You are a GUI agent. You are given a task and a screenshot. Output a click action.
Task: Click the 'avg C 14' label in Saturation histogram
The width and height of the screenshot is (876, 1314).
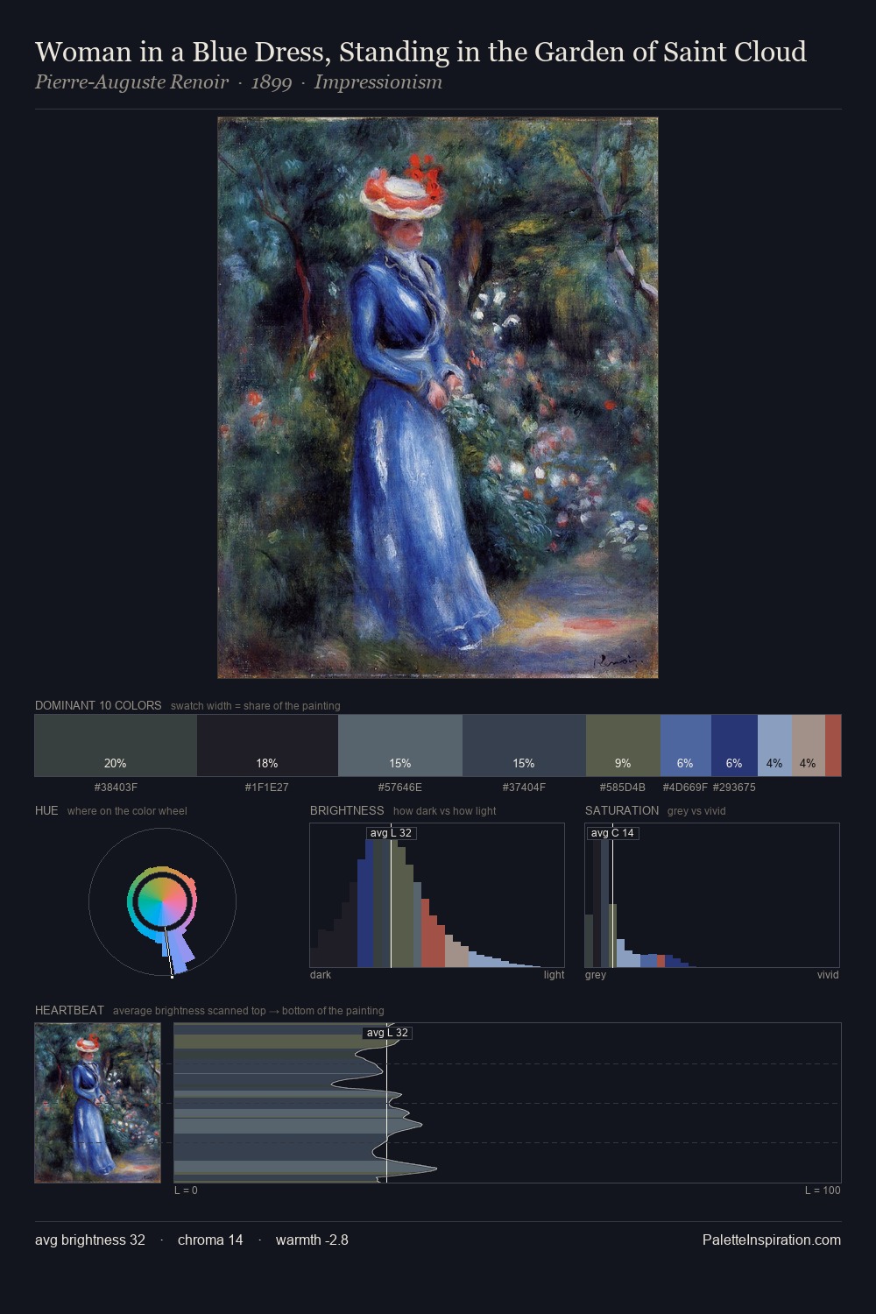click(612, 833)
